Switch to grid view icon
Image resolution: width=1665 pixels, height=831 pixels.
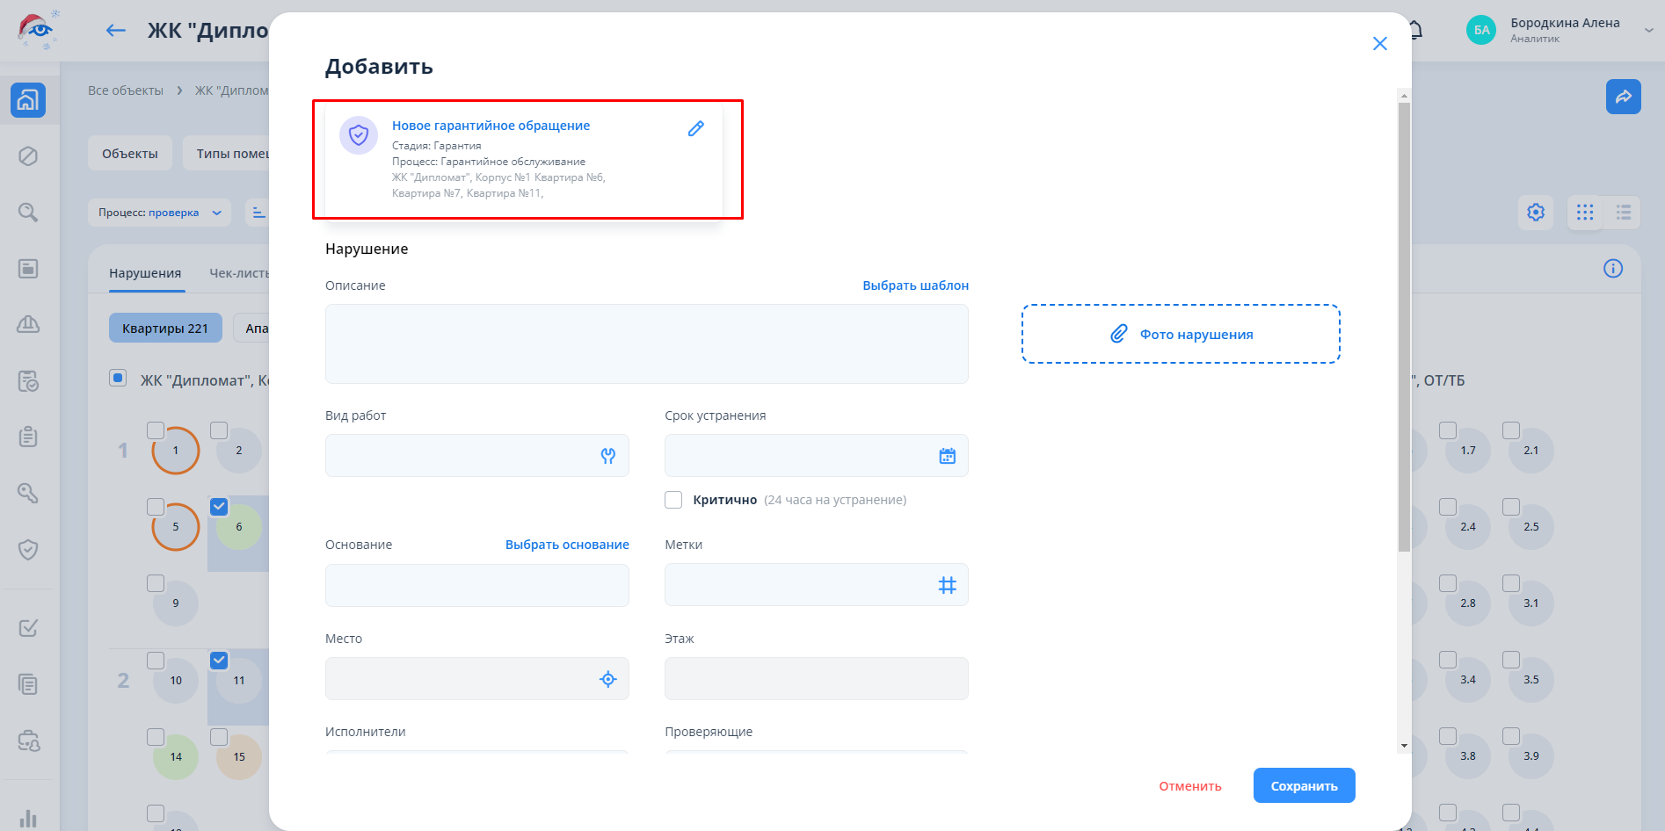1584,213
